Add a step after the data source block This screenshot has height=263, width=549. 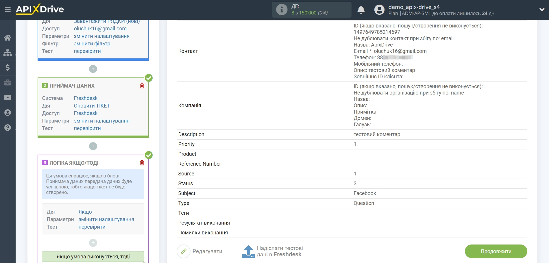(x=93, y=69)
